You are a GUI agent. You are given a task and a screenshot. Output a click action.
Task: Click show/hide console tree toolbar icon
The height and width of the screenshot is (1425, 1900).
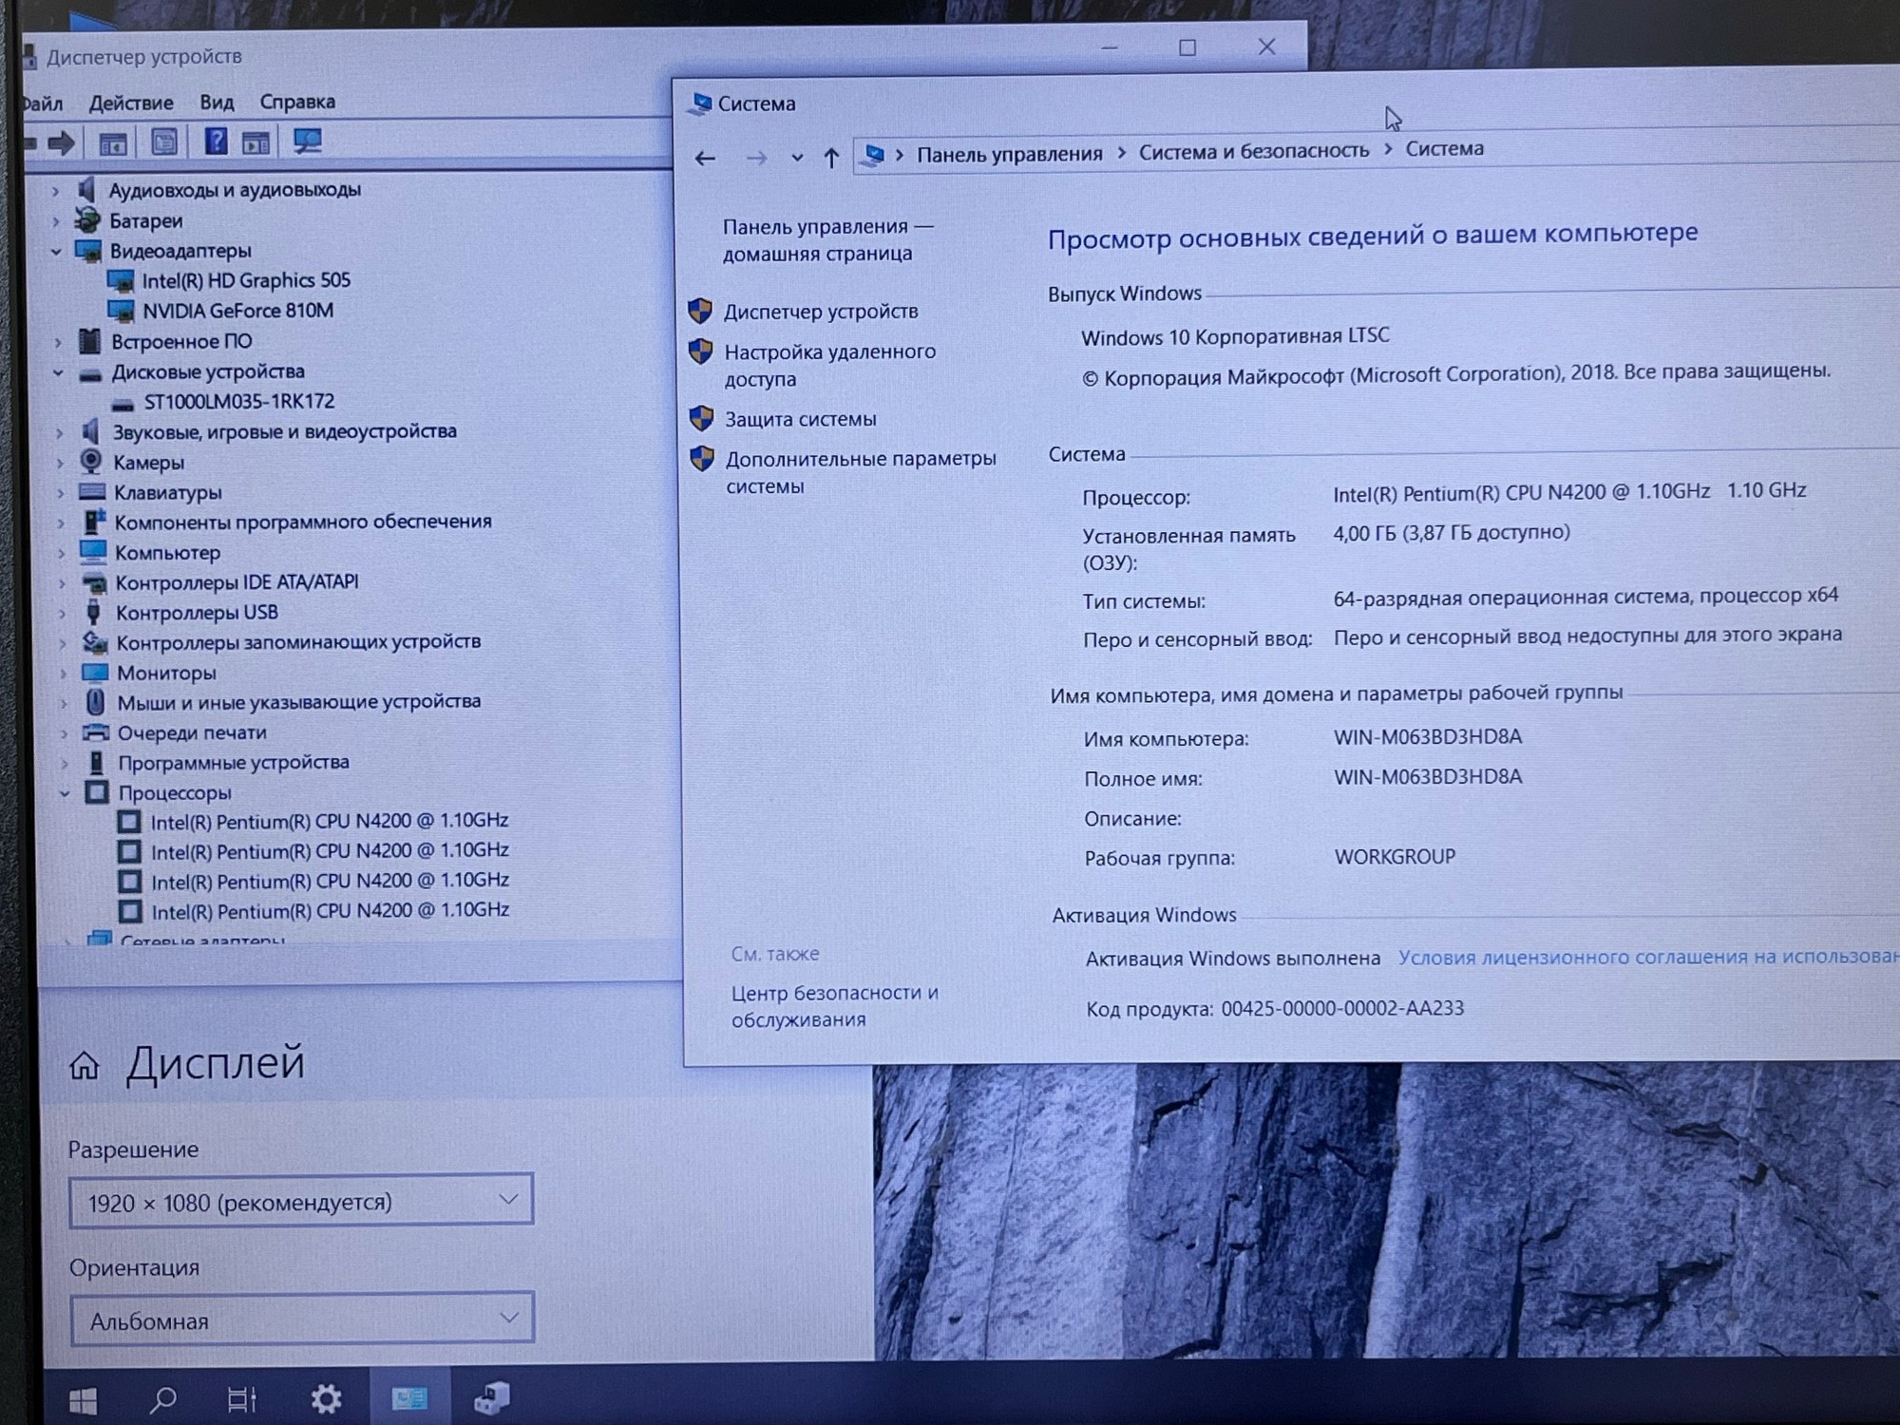tap(113, 143)
